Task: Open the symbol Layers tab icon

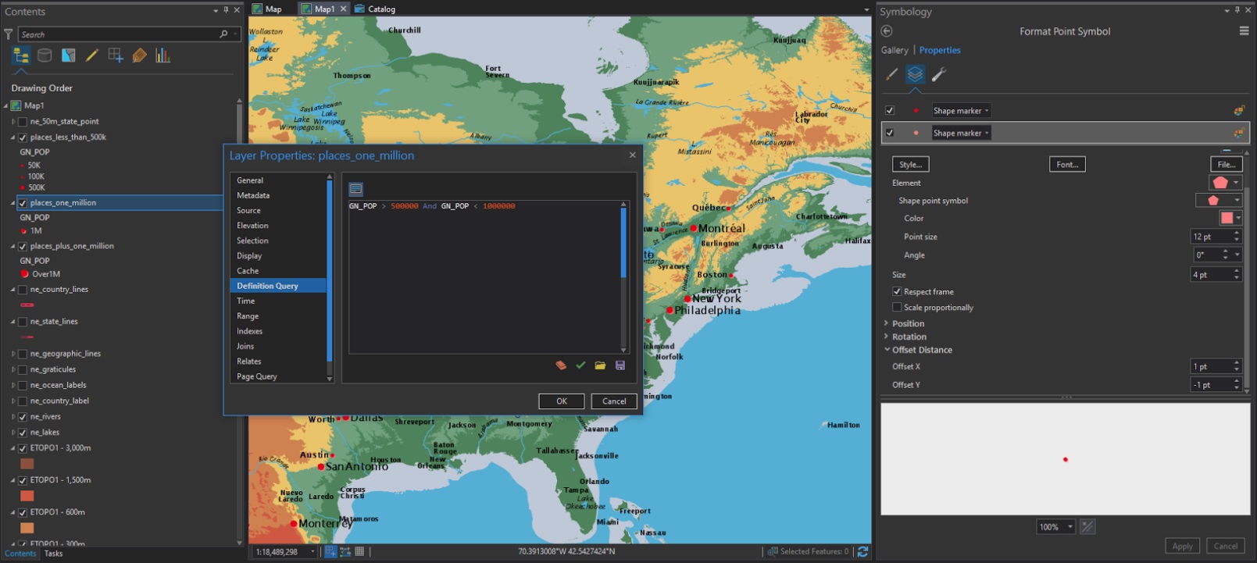Action: [x=915, y=74]
